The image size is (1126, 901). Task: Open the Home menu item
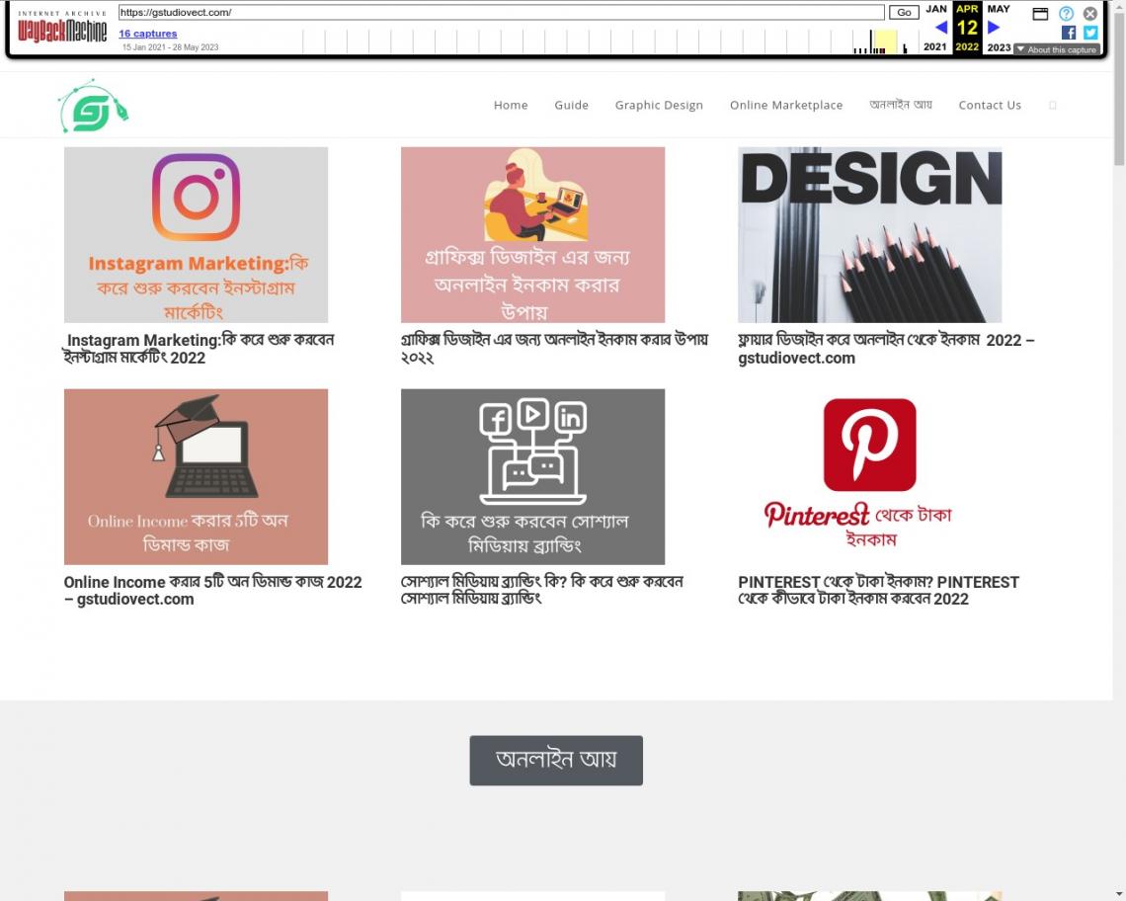coord(511,105)
